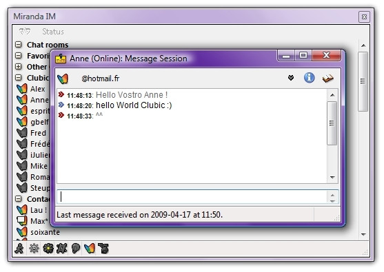Open message history book icon
Screen dimensions: 384x272
(328, 79)
